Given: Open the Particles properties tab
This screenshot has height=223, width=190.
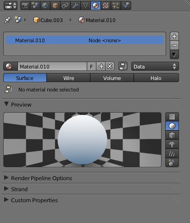Looking at the screenshot, I should coord(116,6).
